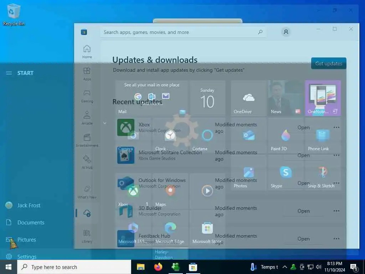This screenshot has height=274, width=365.
Task: Go to Gaming in Store sidebar
Action: [87, 96]
